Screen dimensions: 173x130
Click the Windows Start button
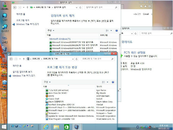[x=4, y=127]
